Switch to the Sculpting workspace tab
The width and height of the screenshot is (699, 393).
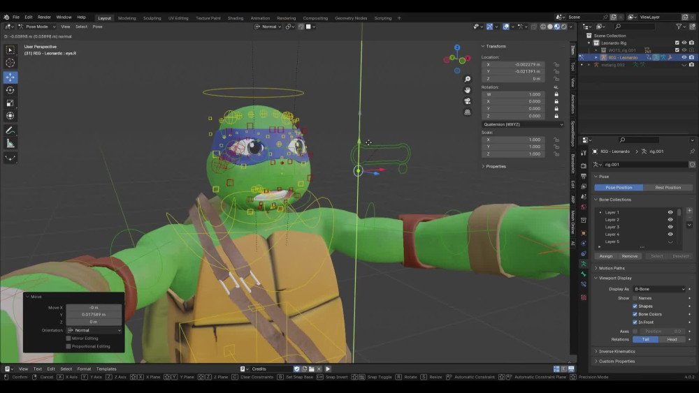(x=152, y=18)
